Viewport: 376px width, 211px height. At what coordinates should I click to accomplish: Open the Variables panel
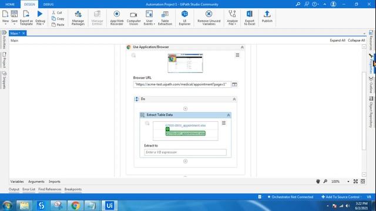[x=17, y=182]
